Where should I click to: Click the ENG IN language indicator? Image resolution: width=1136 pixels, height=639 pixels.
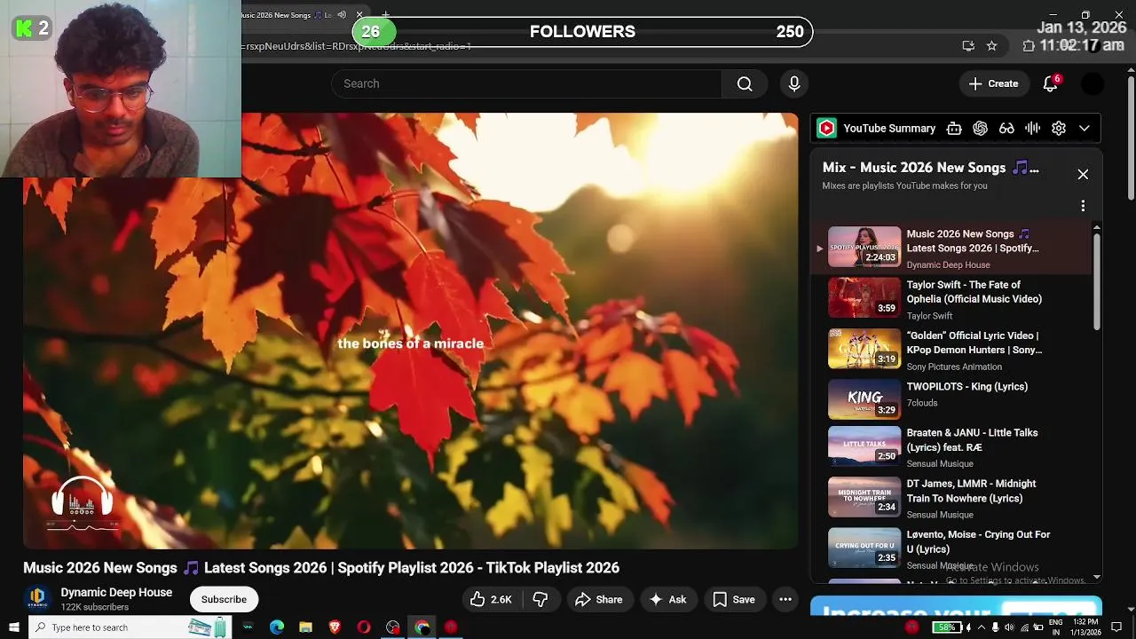coord(1056,627)
